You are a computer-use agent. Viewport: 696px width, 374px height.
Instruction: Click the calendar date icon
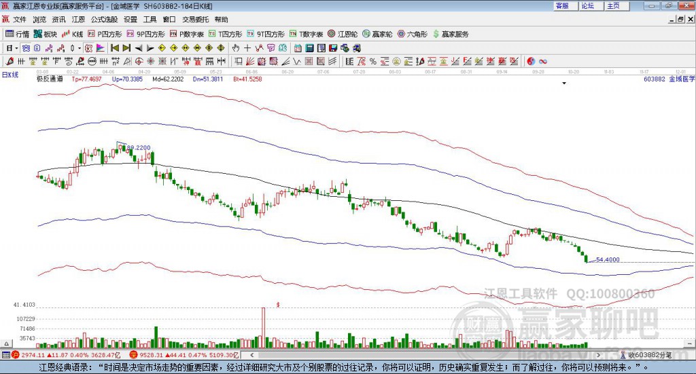pos(298,48)
